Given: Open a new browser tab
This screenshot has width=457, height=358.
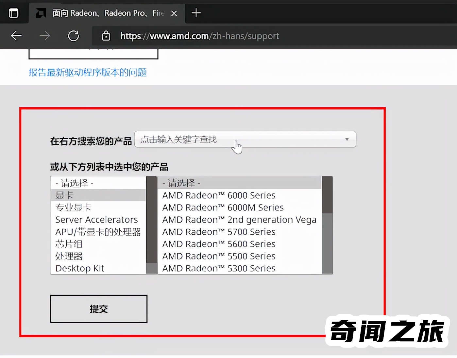Looking at the screenshot, I should point(196,13).
